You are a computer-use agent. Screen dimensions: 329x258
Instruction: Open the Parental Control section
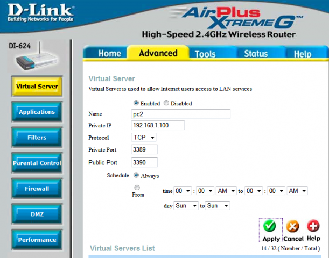click(37, 163)
